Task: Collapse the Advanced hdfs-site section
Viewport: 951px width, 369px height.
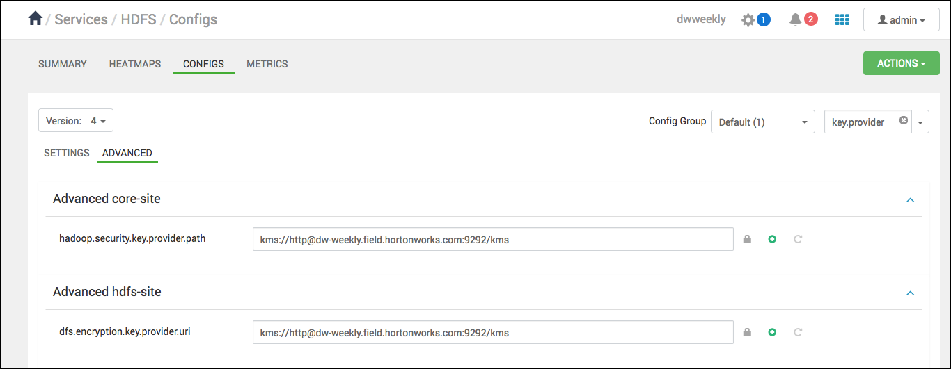Action: [x=910, y=293]
